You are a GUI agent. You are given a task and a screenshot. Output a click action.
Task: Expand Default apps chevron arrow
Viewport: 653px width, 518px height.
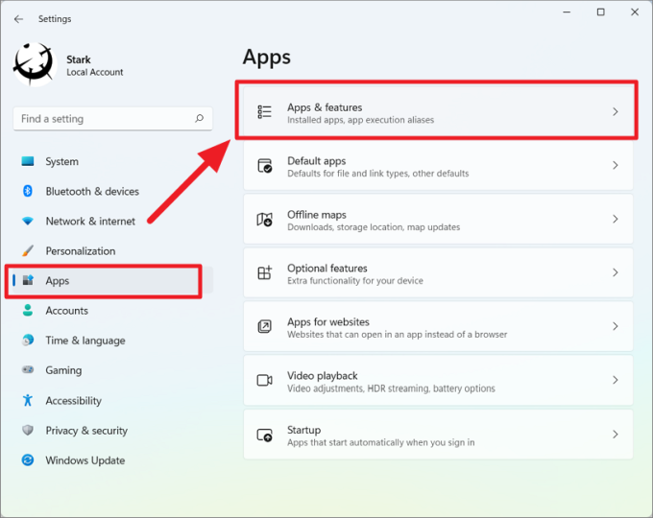tap(616, 166)
